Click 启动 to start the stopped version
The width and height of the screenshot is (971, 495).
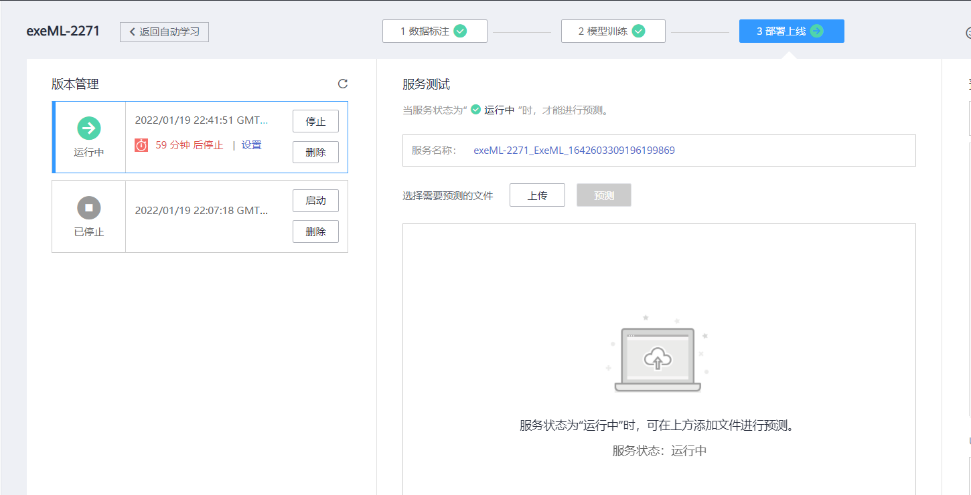coord(315,200)
